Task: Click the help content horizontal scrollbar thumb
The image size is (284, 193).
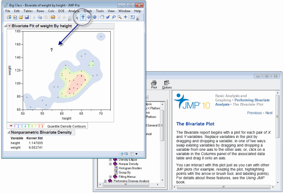Action: pos(223,187)
